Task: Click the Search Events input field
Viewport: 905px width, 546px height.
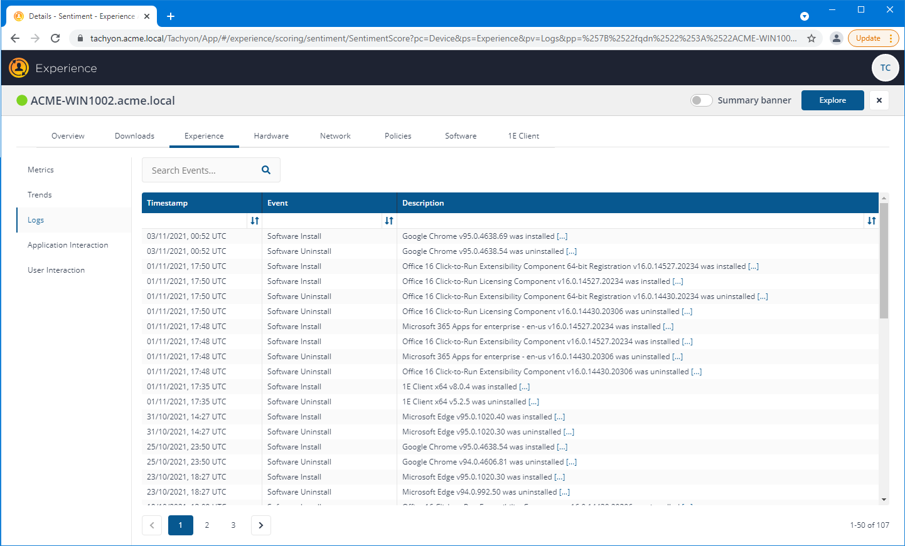Action: pos(201,170)
